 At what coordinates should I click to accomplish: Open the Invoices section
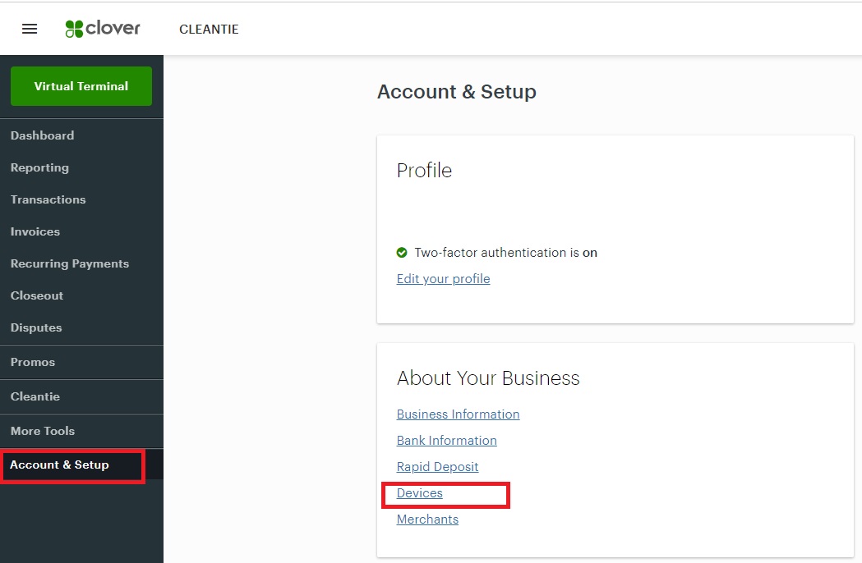point(35,231)
